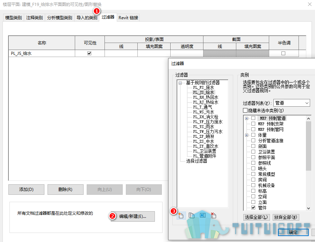The width and height of the screenshot is (315, 242).
Task: Select PL_RH_热回水 filter
Action: [206, 97]
